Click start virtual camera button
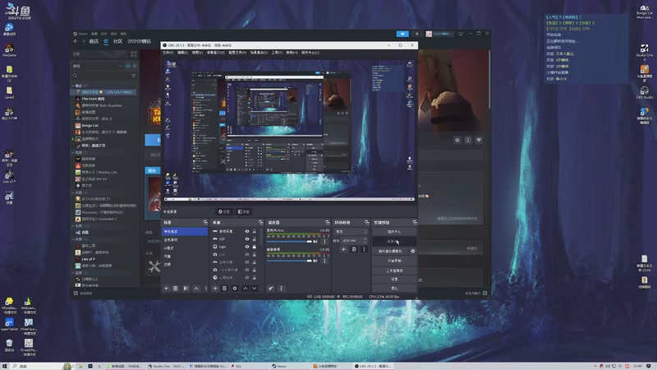Screen dimensions: 657x370 (x=390, y=251)
